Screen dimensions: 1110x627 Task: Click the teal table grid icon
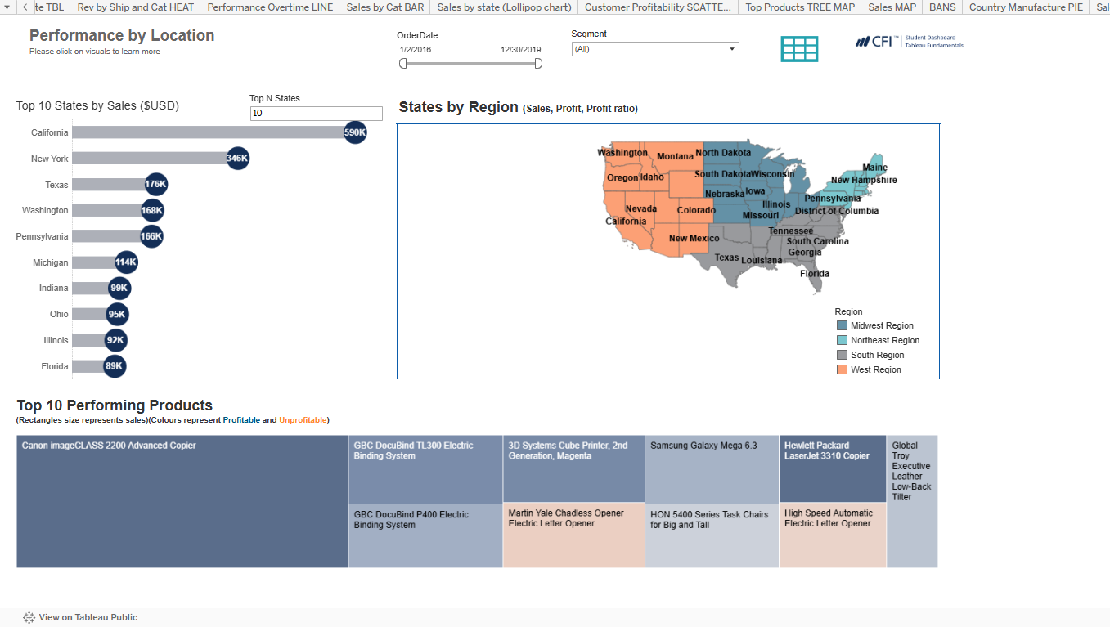[x=799, y=49]
